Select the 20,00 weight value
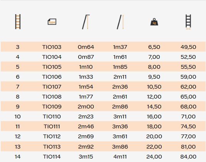This screenshot has width=206, height=162. pyautogui.click(x=154, y=136)
